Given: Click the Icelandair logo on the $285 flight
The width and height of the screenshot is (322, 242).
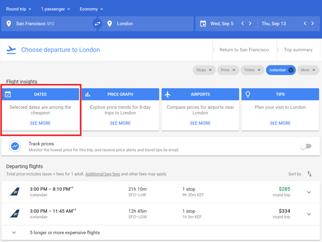Looking at the screenshot, I should point(14,192).
